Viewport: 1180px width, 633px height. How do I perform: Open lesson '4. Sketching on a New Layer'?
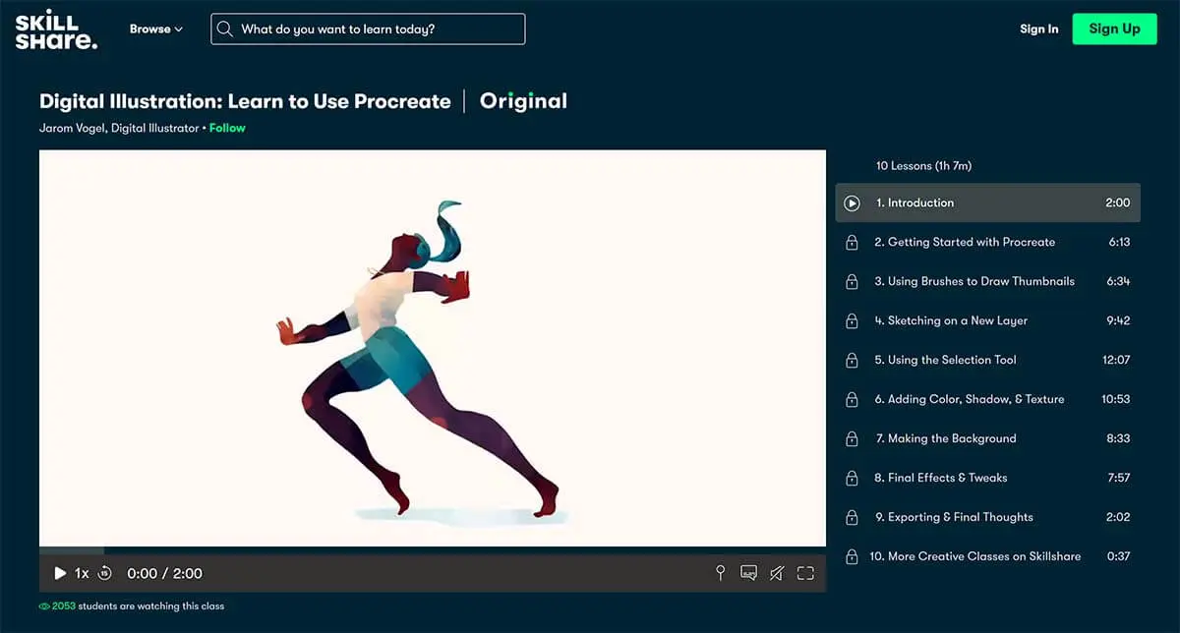(x=988, y=320)
